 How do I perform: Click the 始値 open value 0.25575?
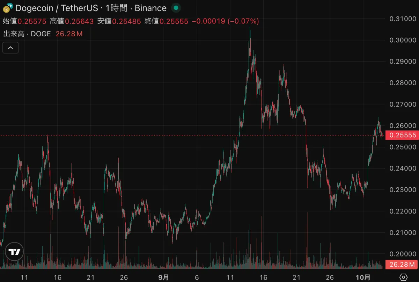(x=32, y=21)
